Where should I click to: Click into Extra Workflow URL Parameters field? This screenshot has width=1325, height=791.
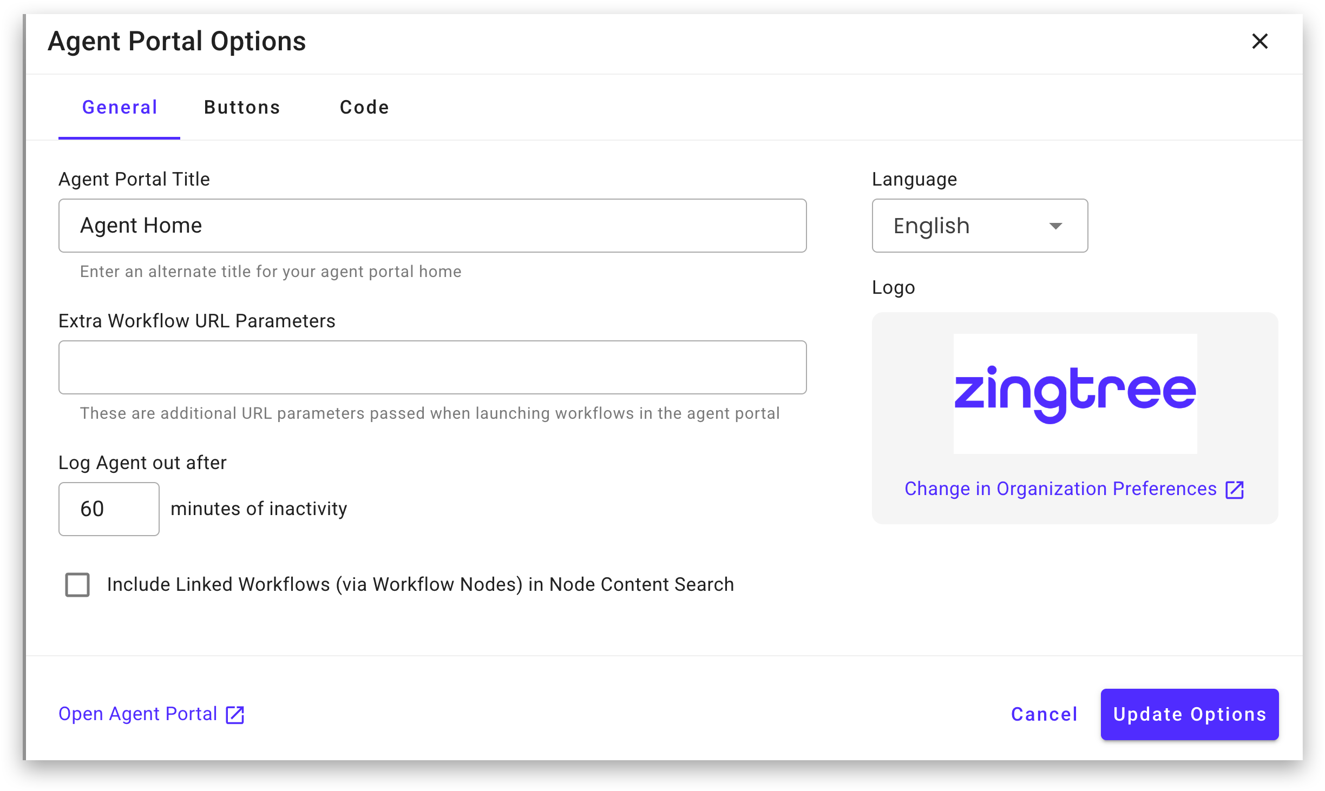[432, 367]
